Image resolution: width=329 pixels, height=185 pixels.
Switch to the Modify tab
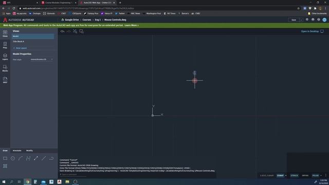pos(29,151)
